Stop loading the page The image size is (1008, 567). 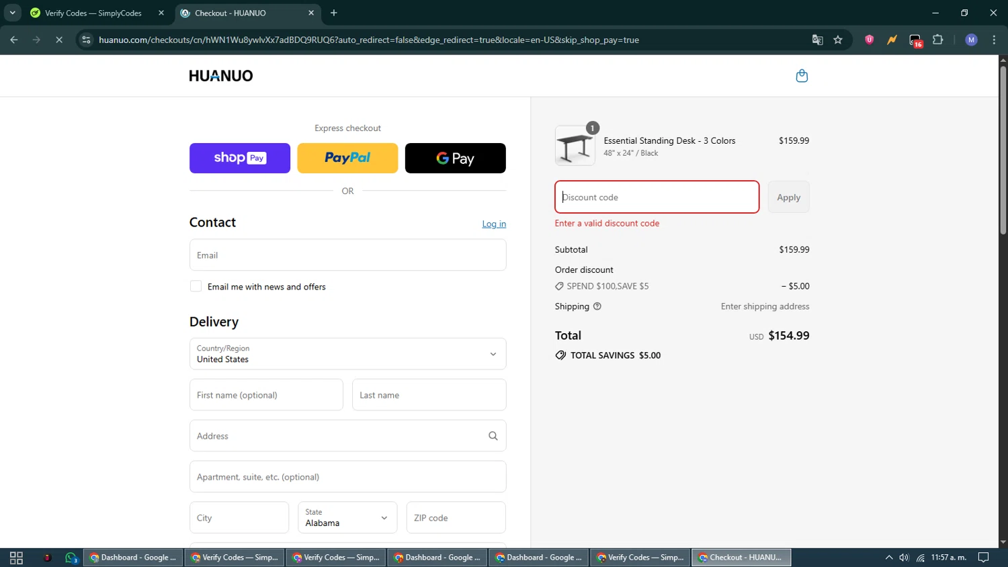tap(59, 40)
